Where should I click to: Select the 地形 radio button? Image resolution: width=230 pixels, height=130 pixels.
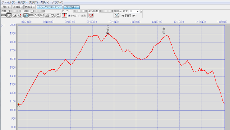(79, 16)
